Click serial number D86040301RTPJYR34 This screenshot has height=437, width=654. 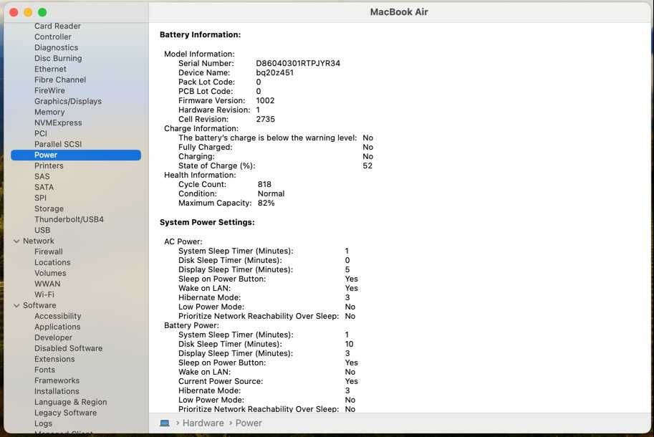(x=298, y=63)
